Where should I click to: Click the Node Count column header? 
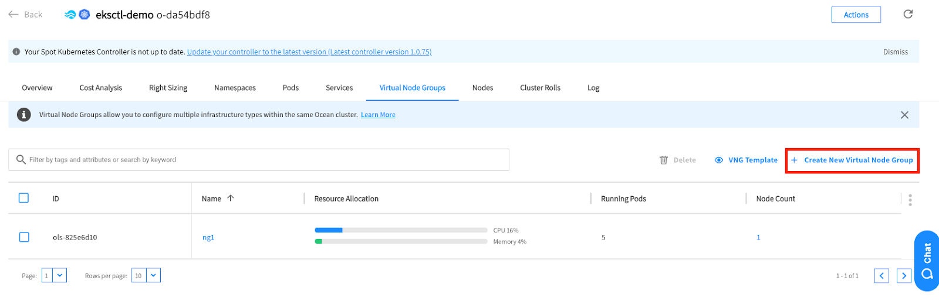click(775, 199)
